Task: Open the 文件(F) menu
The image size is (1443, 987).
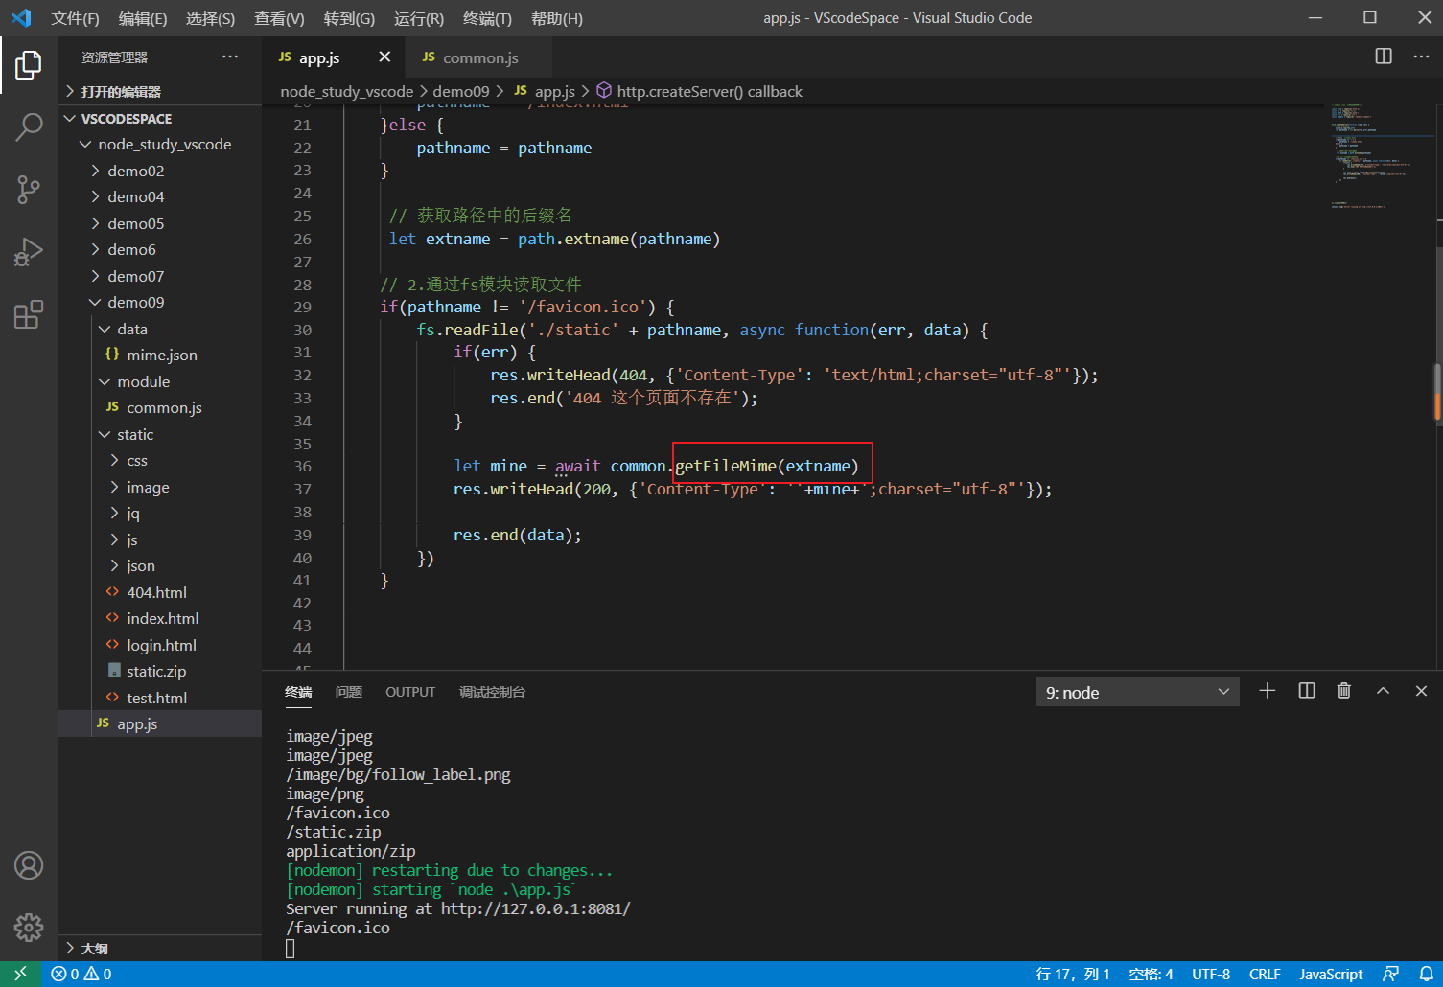Action: 75,18
